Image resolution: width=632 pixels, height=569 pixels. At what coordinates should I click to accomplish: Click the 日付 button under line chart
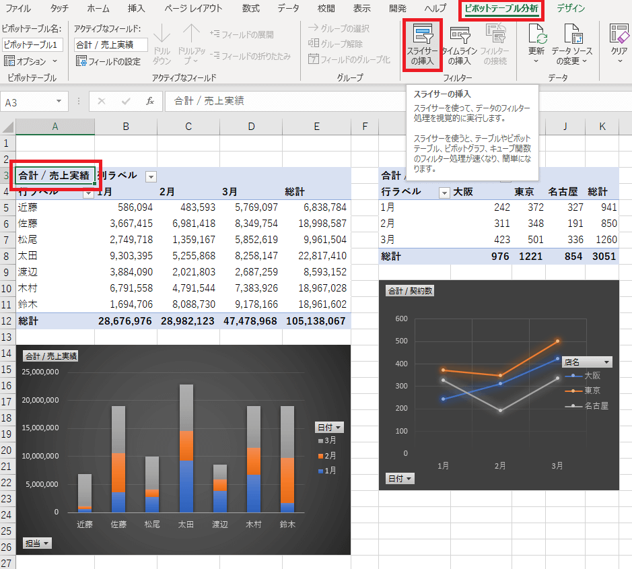399,479
